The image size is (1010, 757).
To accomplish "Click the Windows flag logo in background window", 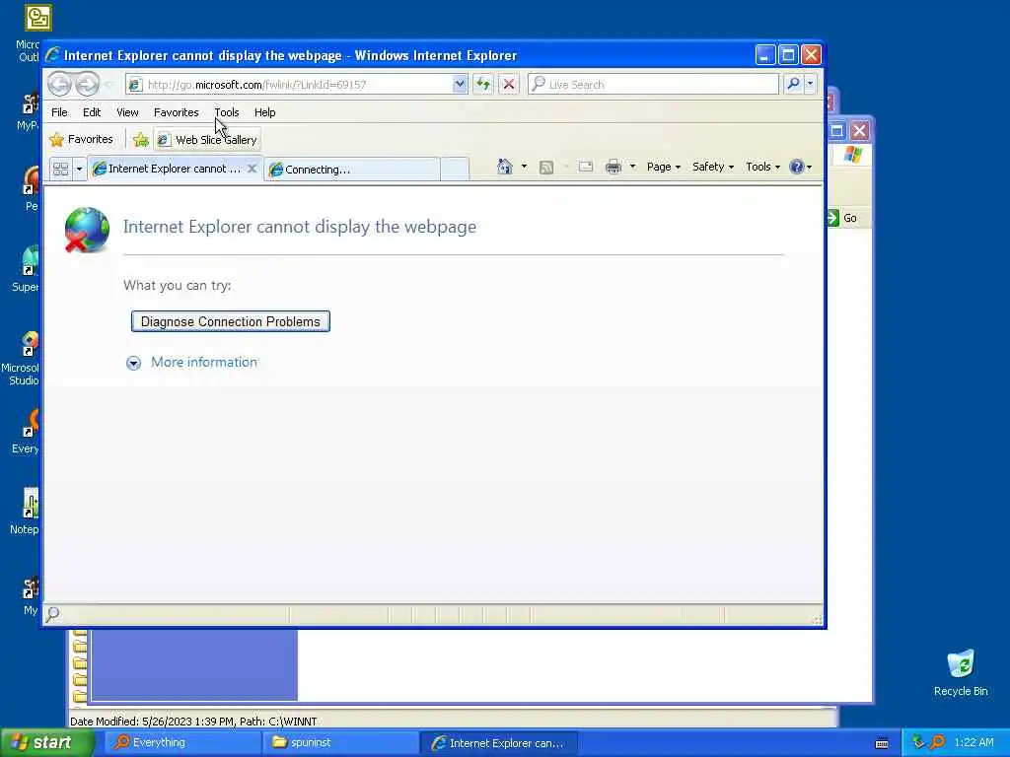I will point(853,155).
